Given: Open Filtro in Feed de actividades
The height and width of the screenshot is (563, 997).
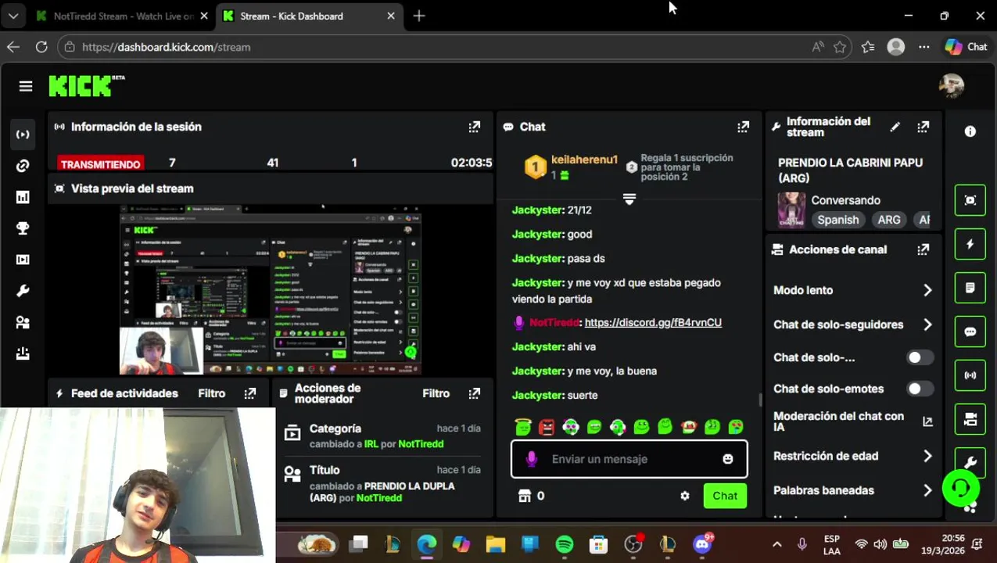Looking at the screenshot, I should point(211,393).
